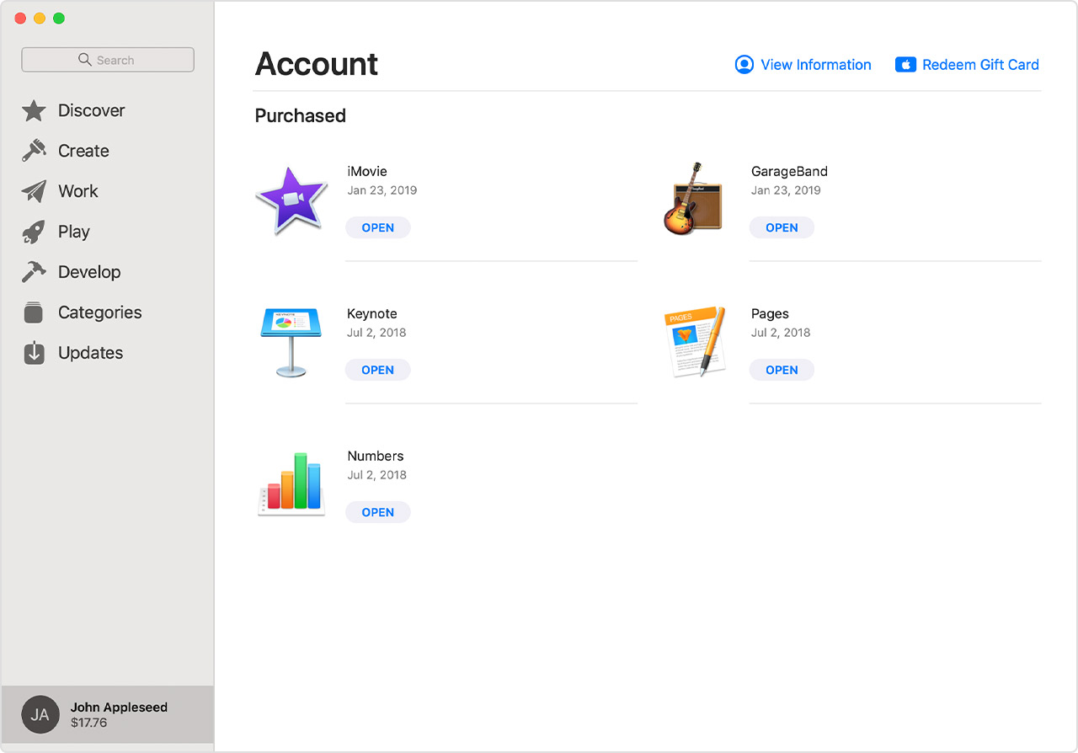This screenshot has width=1078, height=753.
Task: Close the App Store window
Action: point(20,19)
